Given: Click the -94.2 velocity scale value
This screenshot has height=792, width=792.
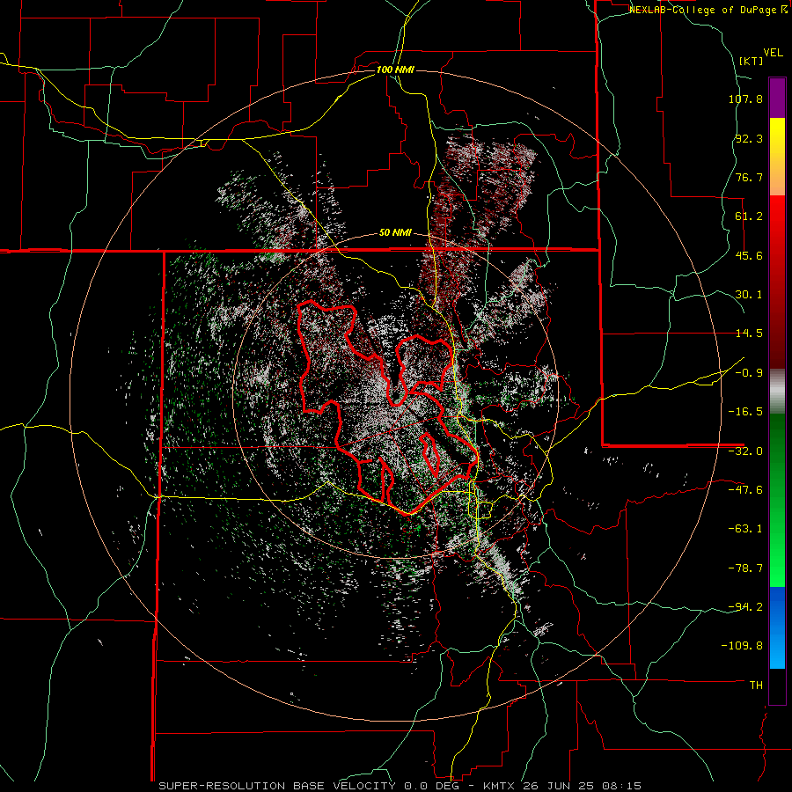Looking at the screenshot, I should coord(745,607).
